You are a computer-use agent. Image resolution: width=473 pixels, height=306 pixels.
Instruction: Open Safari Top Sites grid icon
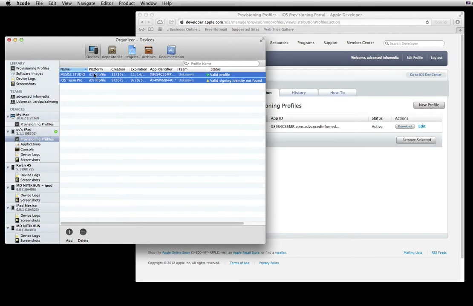pyautogui.click(x=160, y=29)
